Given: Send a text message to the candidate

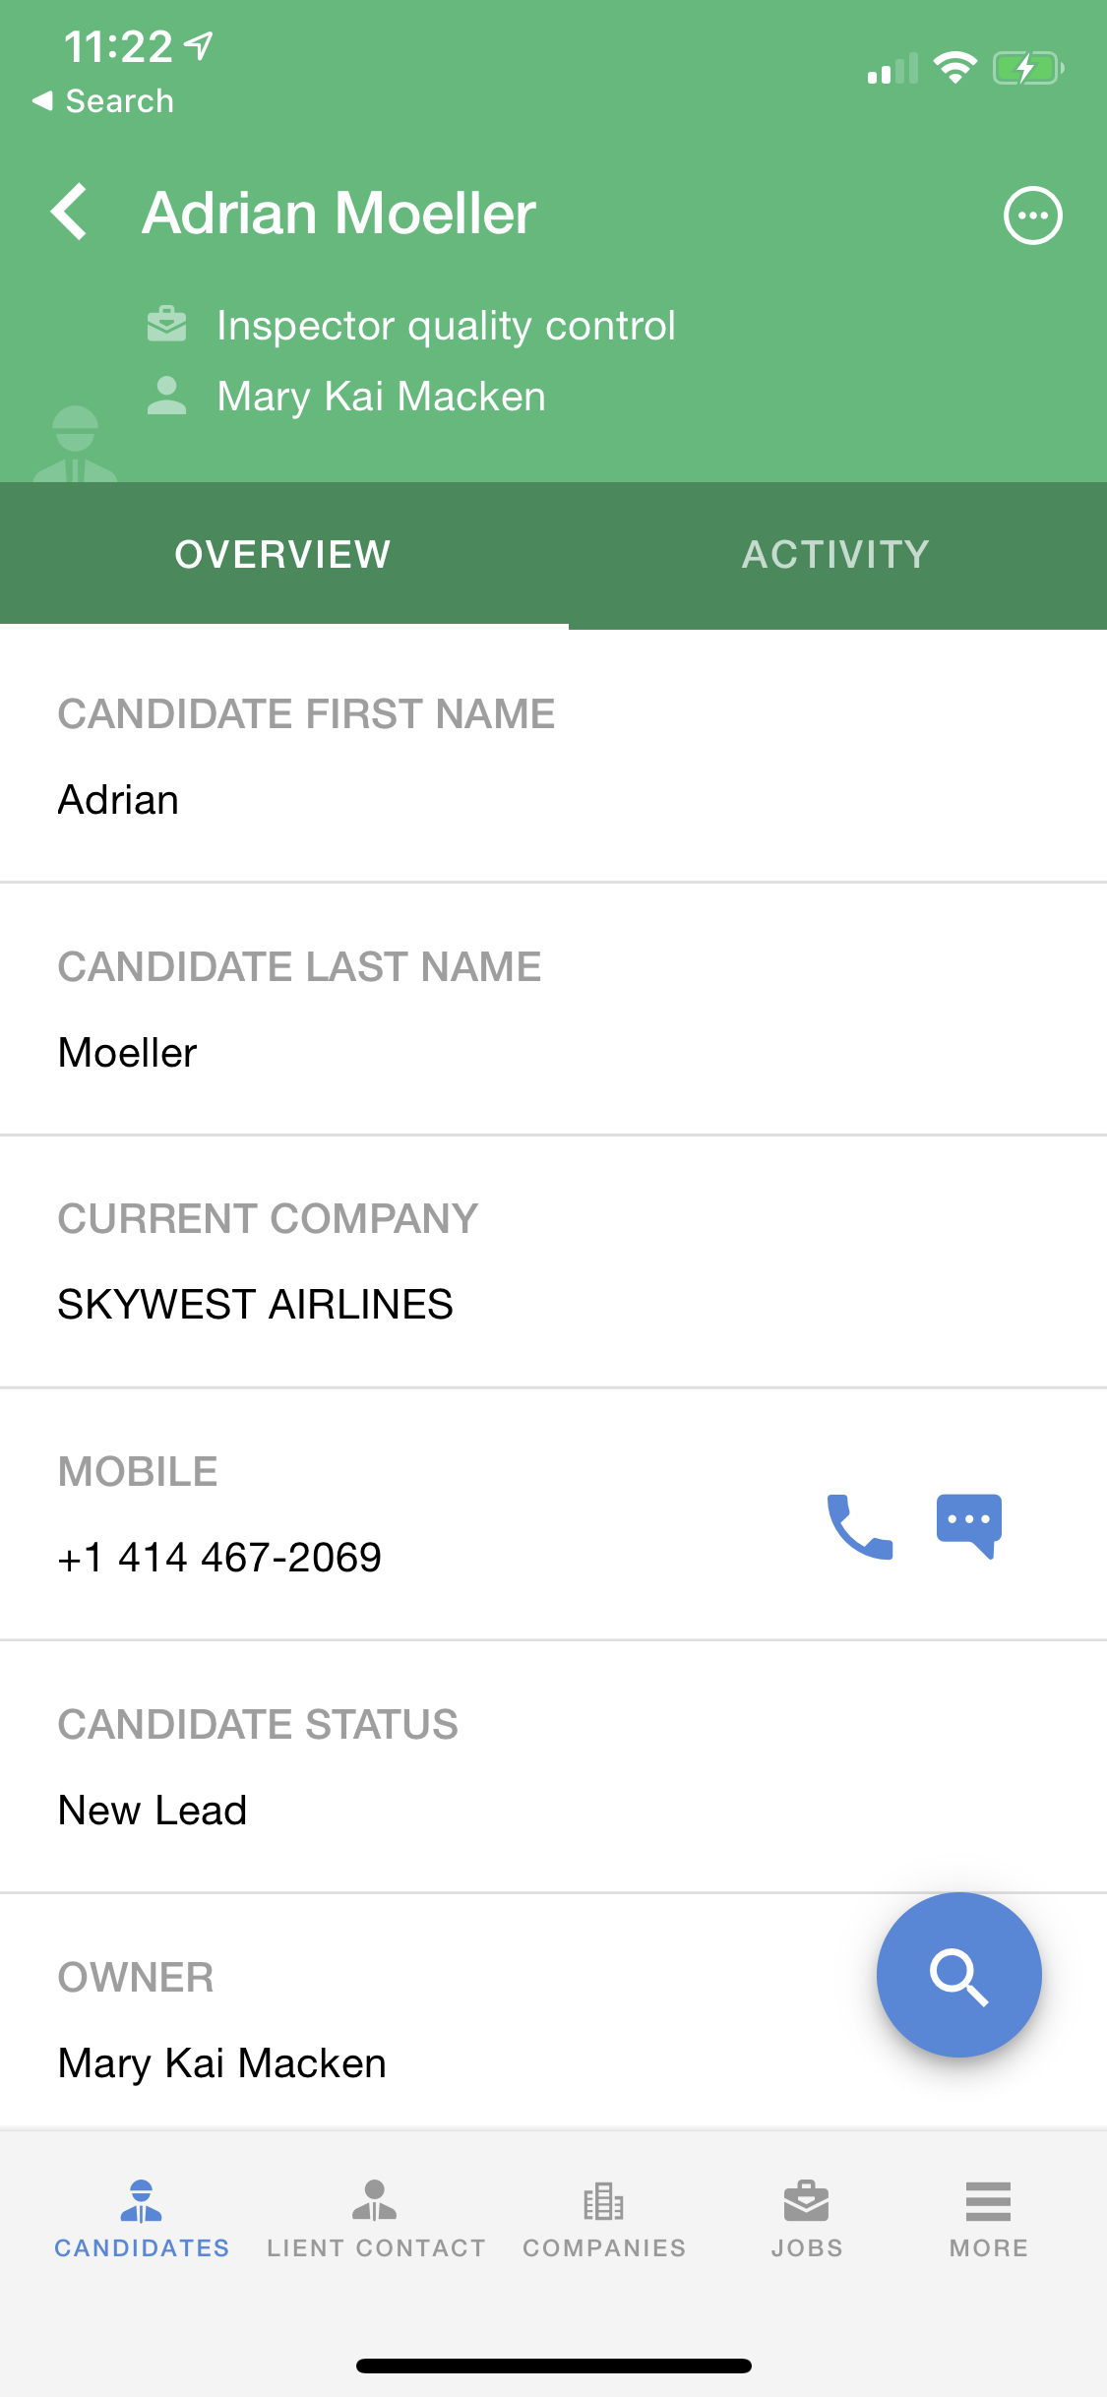Looking at the screenshot, I should pyautogui.click(x=969, y=1526).
